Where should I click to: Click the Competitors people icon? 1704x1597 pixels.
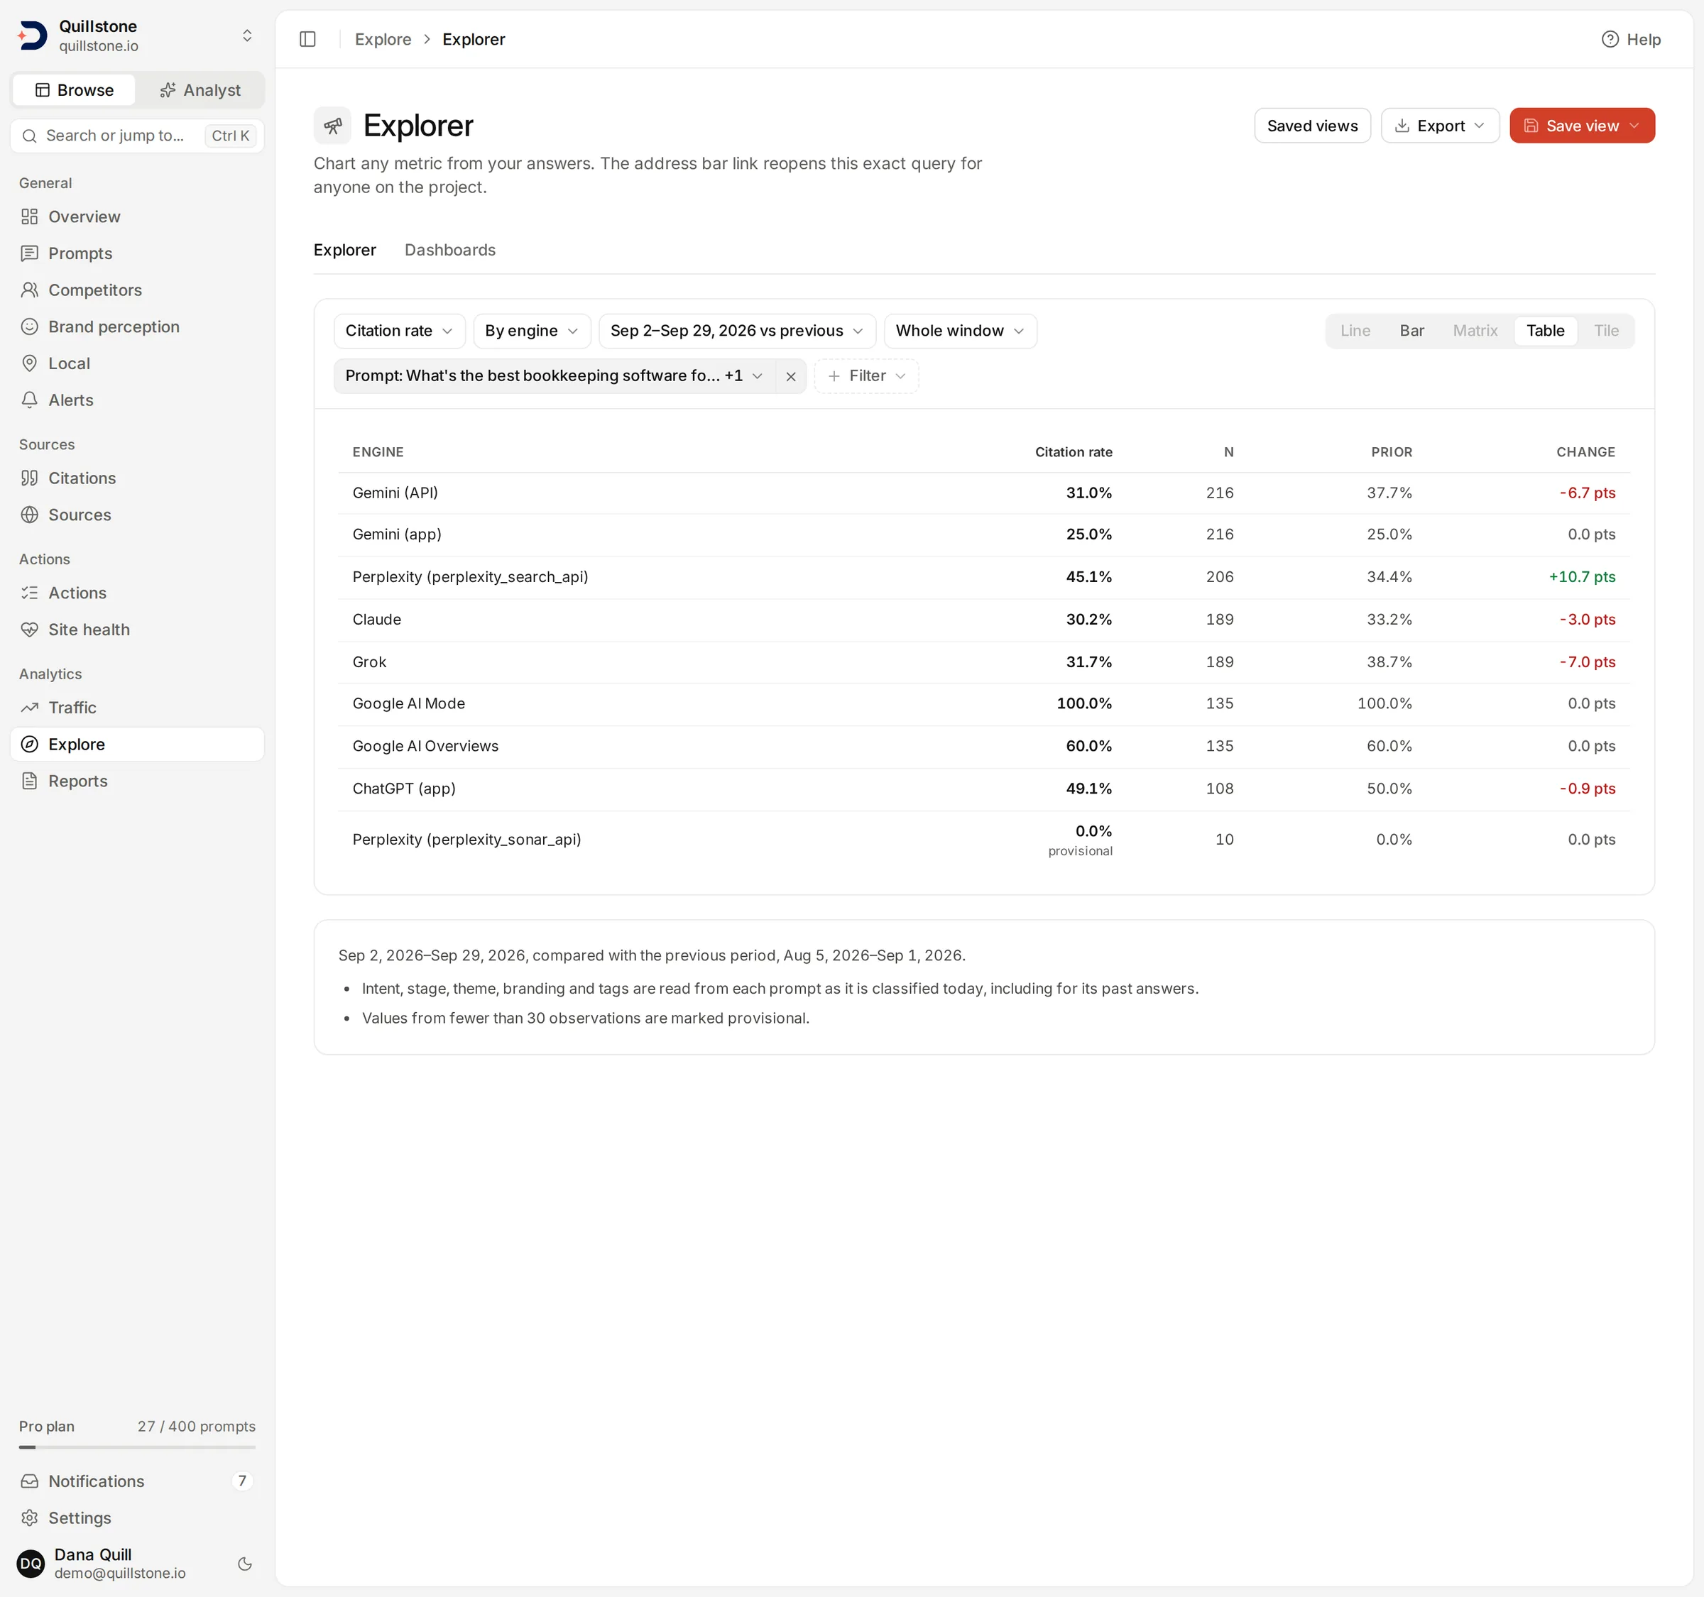pyautogui.click(x=30, y=290)
